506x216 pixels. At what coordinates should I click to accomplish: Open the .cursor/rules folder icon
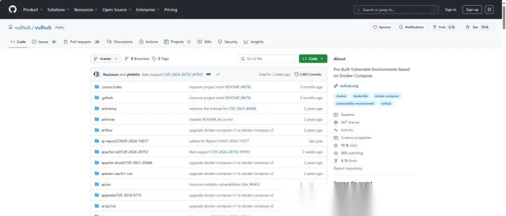(97, 87)
